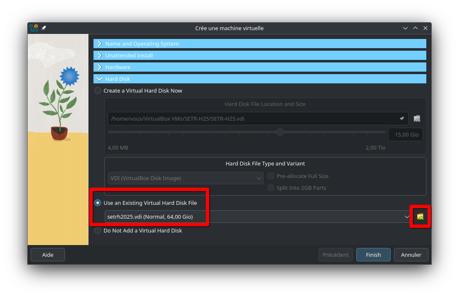
Task: Choose Do Not Add a Virtual Hard Disk
Action: pyautogui.click(x=98, y=230)
